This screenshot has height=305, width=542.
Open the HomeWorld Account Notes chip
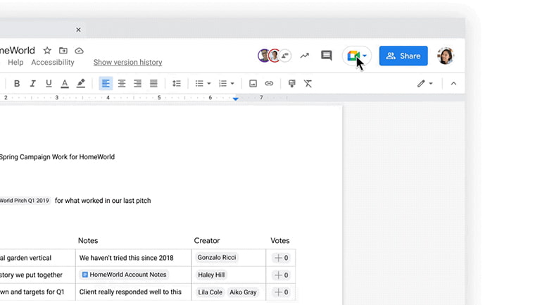(x=124, y=275)
